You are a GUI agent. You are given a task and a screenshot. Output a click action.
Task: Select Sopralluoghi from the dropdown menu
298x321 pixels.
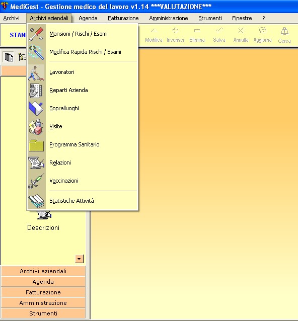coord(83,108)
